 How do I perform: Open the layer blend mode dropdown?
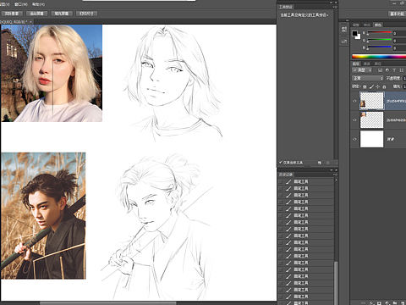[368, 78]
